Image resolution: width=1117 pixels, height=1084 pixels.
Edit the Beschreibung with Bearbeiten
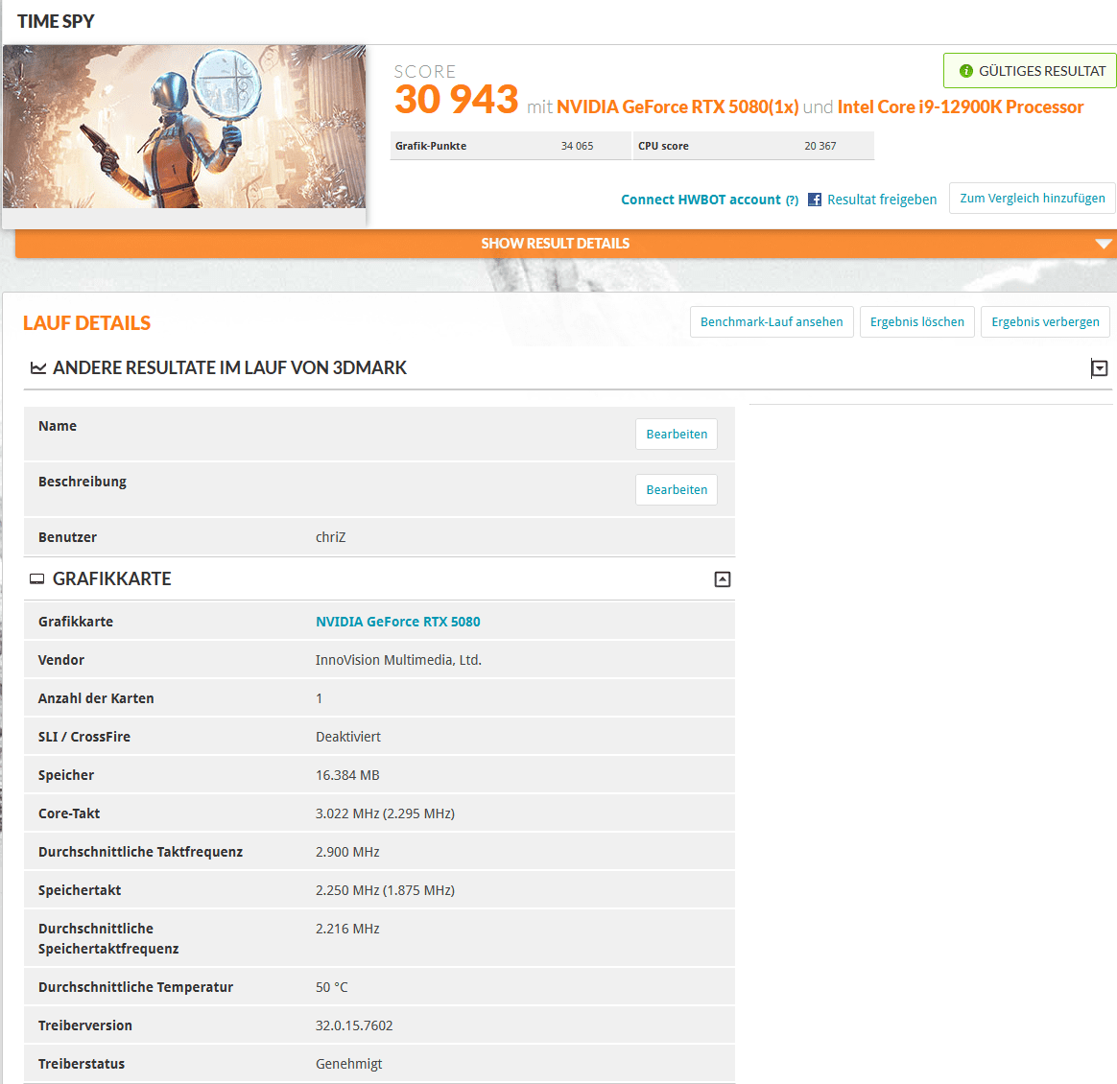coord(677,490)
